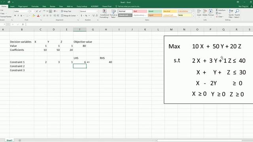Open Sort & Filter menu
The image size is (253, 142).
pos(231,13)
